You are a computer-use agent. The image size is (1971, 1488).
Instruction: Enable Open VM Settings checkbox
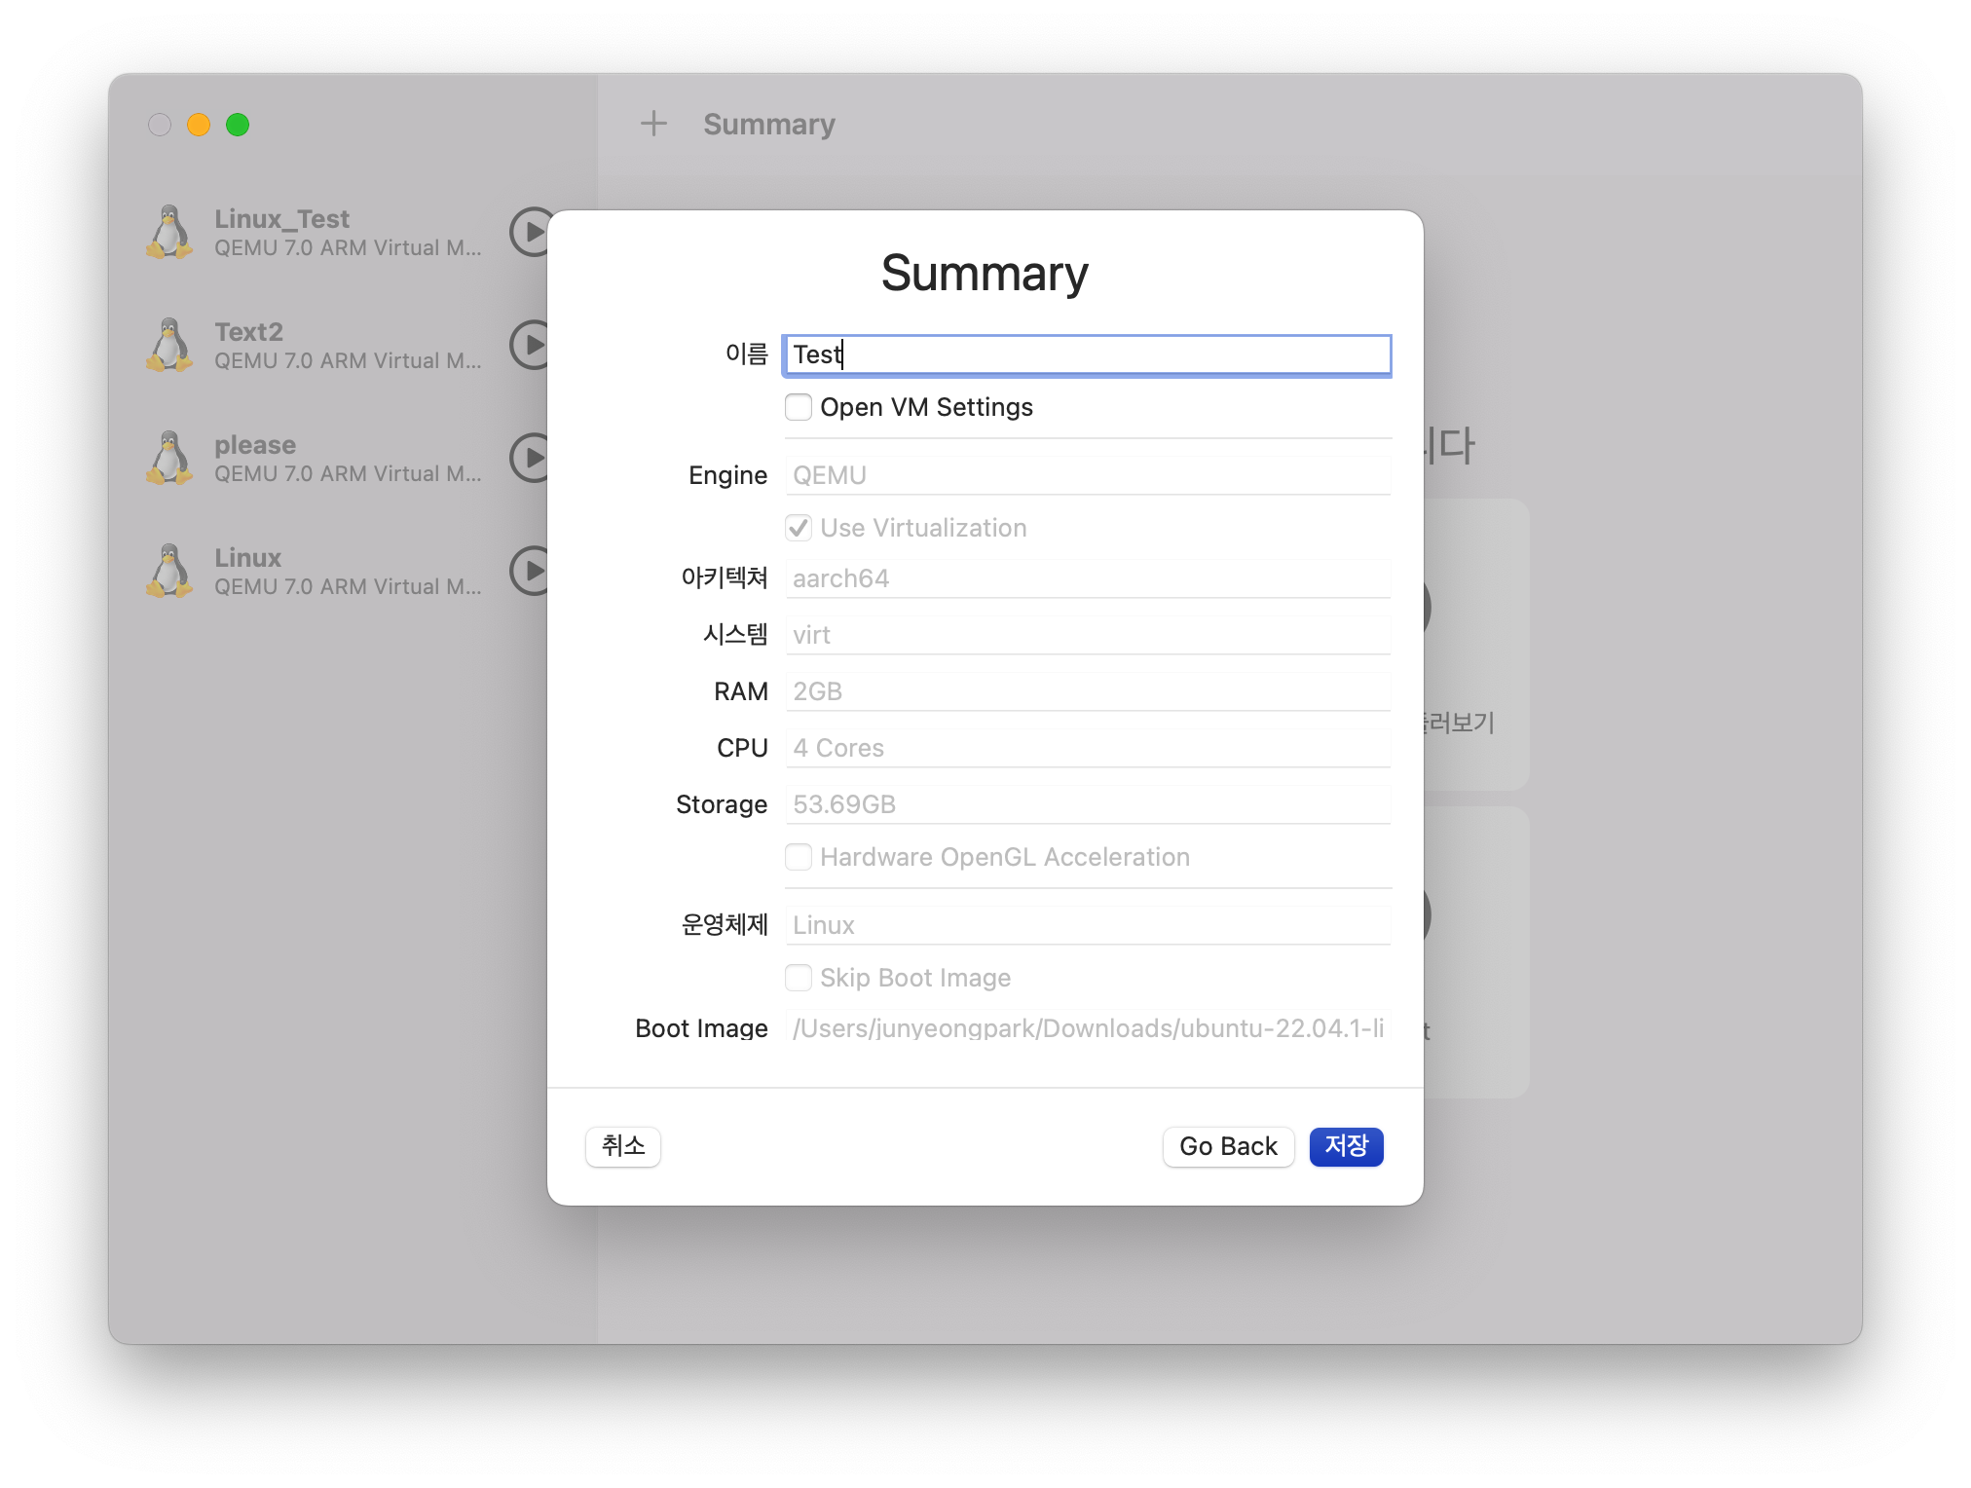click(x=799, y=407)
